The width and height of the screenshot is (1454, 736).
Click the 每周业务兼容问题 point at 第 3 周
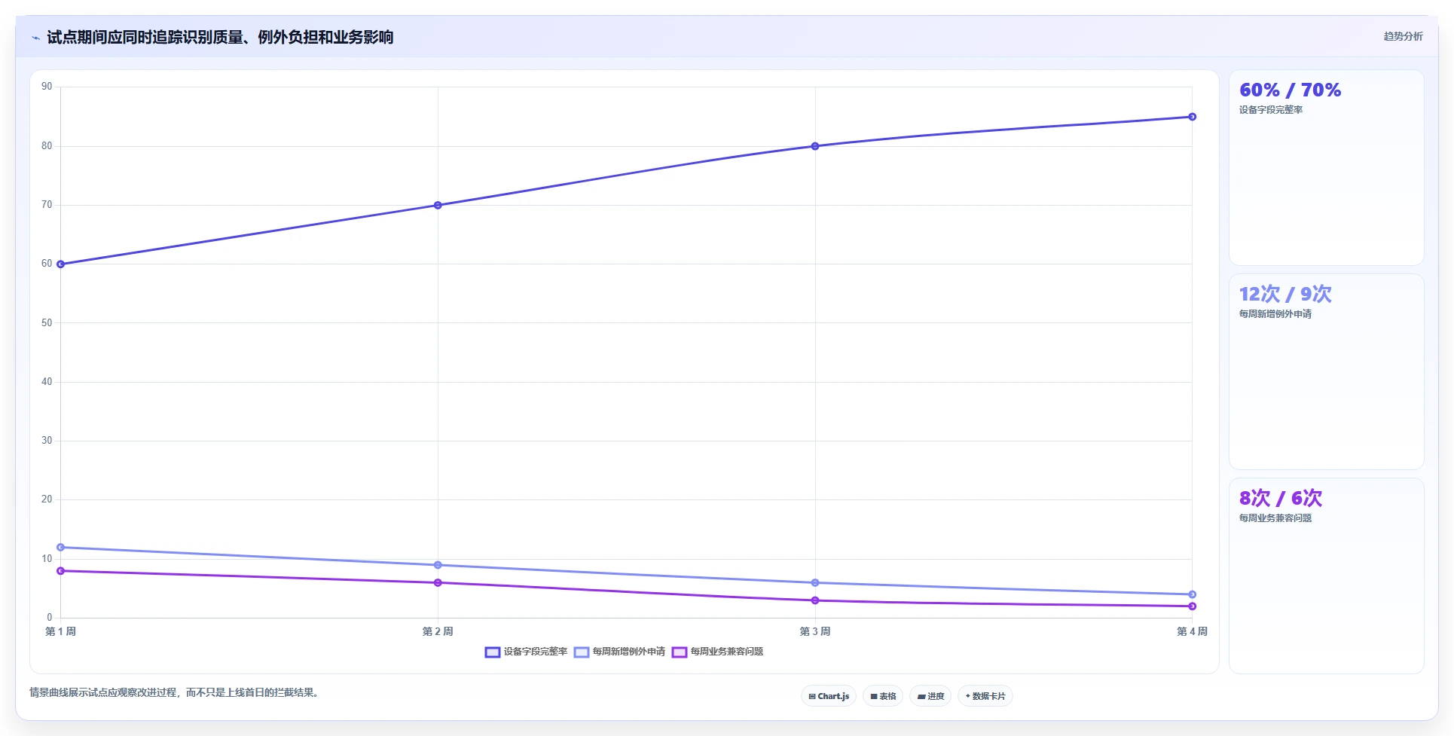[x=815, y=600]
